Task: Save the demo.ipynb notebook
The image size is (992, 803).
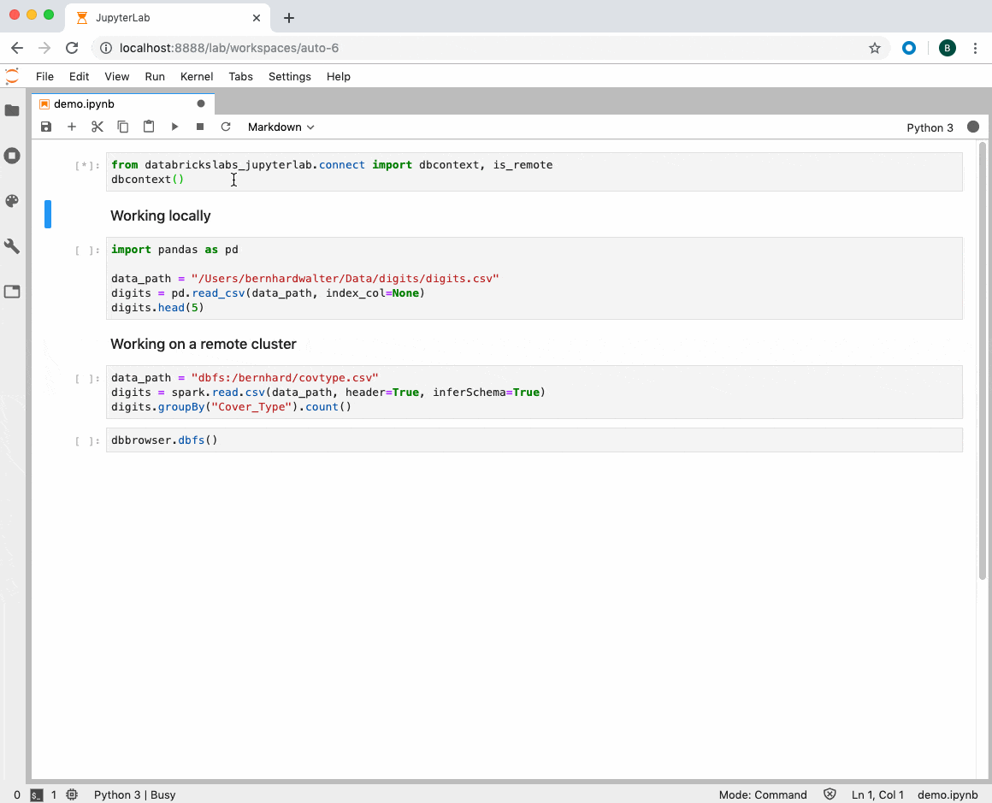Action: pyautogui.click(x=45, y=127)
